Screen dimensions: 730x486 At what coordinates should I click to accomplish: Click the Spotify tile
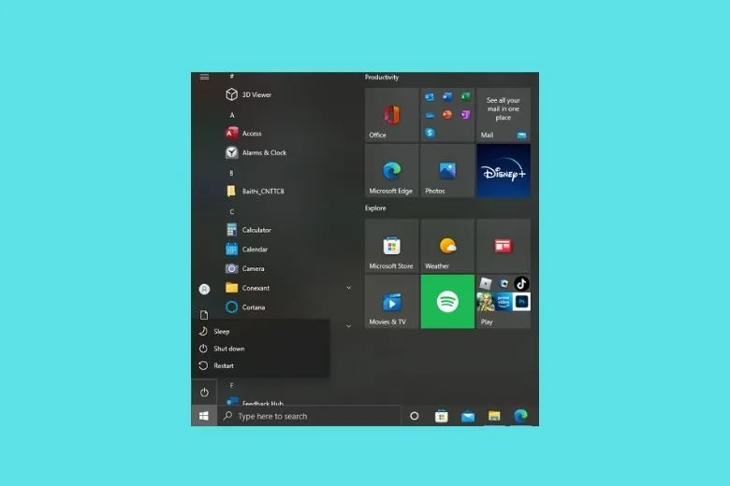(x=447, y=302)
